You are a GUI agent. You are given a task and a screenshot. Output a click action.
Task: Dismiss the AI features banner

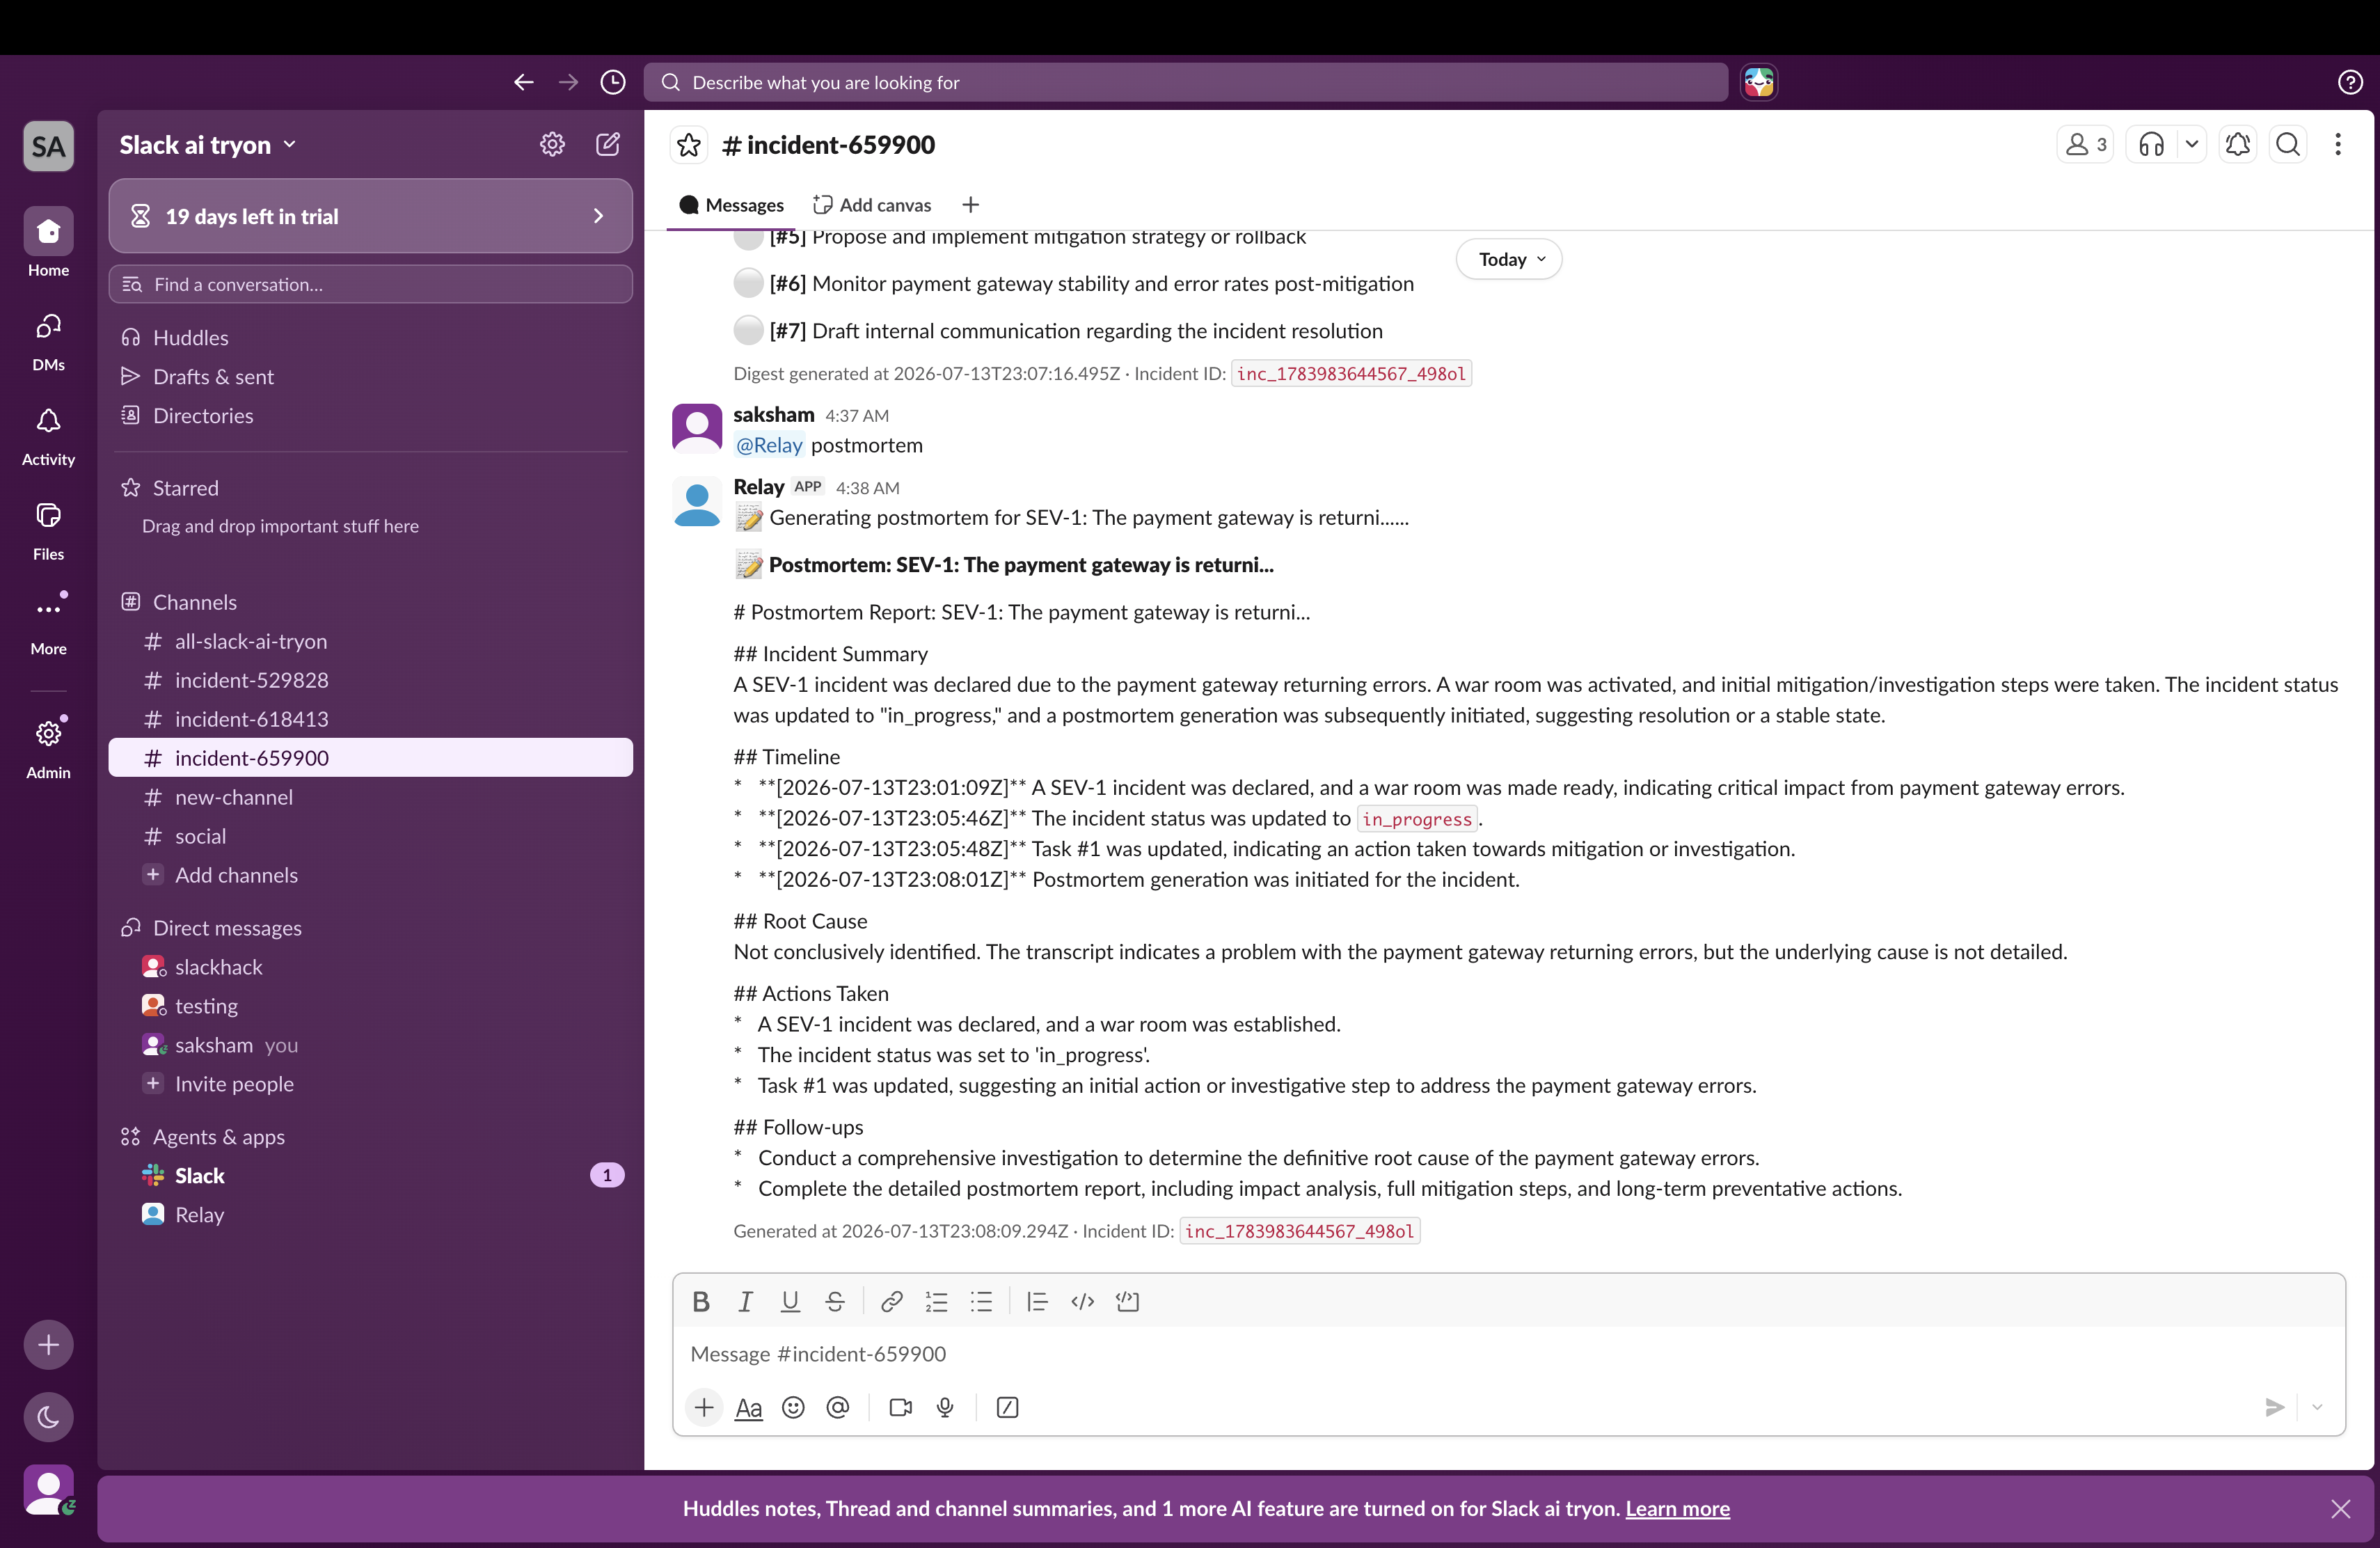pyautogui.click(x=2341, y=1509)
